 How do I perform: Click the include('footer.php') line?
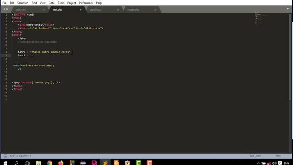pyautogui.click(x=36, y=82)
